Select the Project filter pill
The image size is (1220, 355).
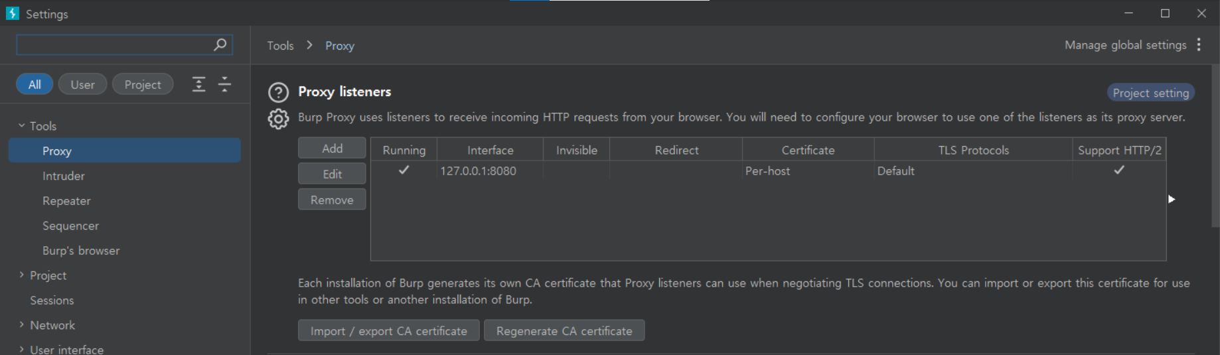pyautogui.click(x=143, y=84)
